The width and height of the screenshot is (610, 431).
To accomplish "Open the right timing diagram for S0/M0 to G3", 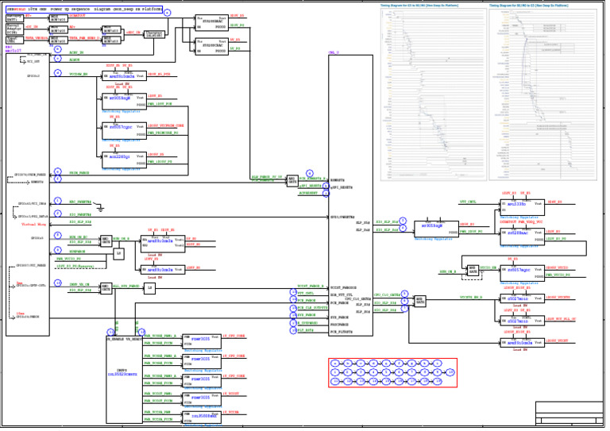I will (542, 94).
